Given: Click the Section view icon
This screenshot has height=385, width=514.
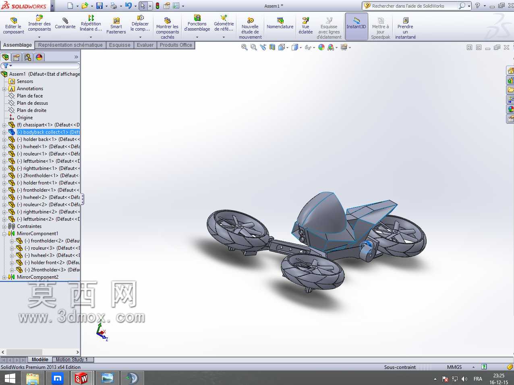Looking at the screenshot, I should [x=272, y=47].
